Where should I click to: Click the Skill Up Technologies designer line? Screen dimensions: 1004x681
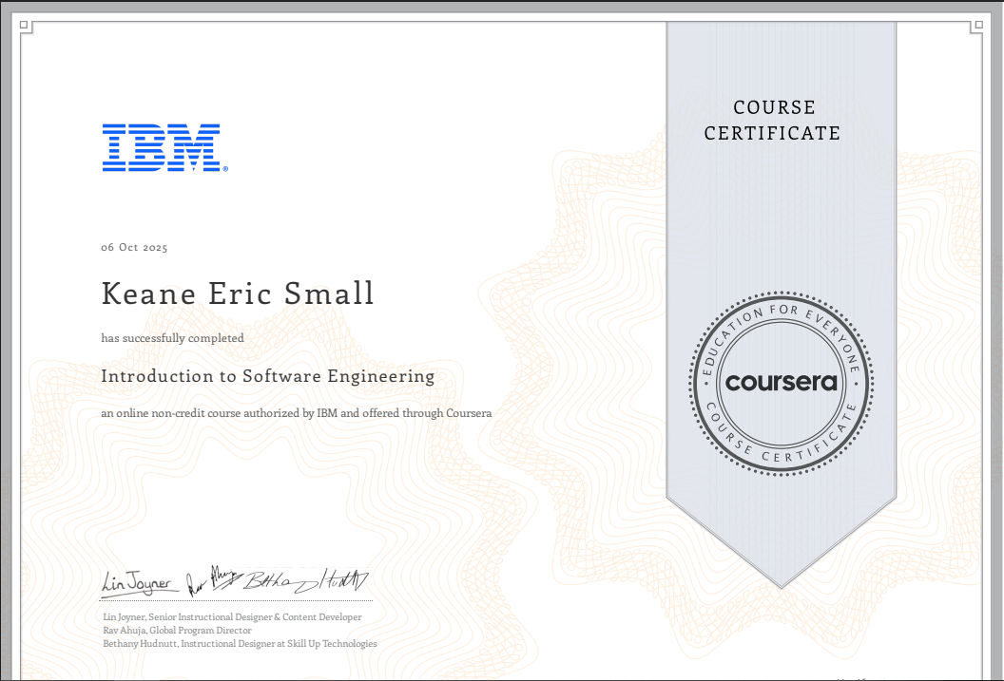239,643
